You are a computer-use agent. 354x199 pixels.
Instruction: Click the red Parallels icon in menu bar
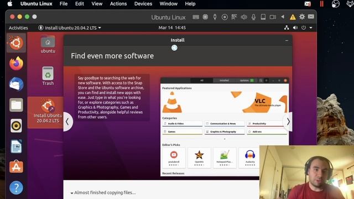(322, 4)
